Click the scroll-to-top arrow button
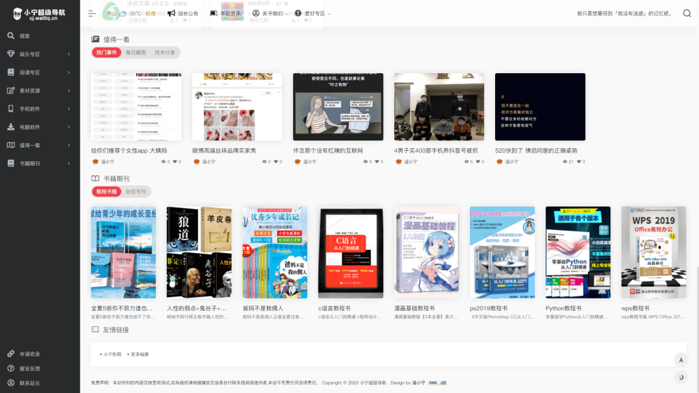The height and width of the screenshot is (393, 699). [x=681, y=360]
